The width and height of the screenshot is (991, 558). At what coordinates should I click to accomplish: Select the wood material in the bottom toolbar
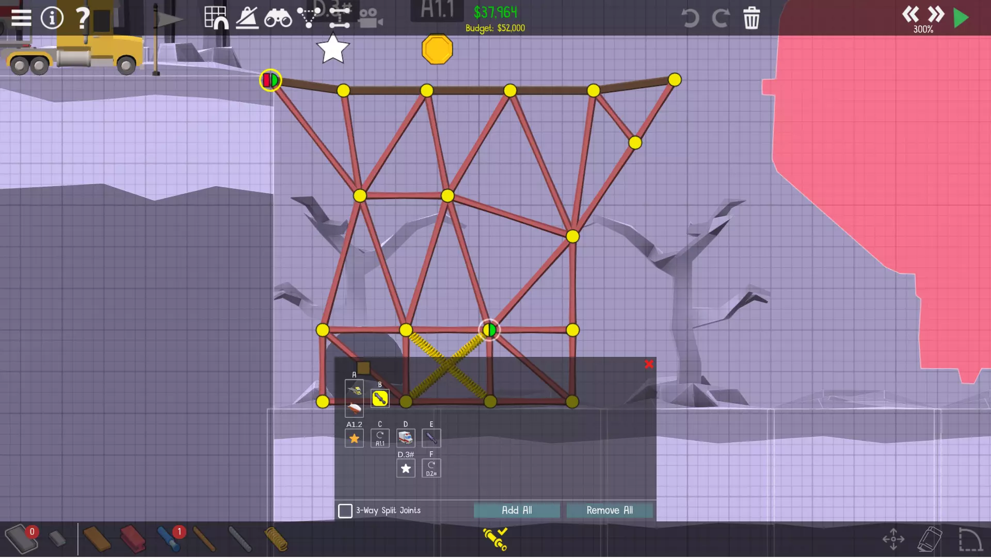click(x=97, y=539)
